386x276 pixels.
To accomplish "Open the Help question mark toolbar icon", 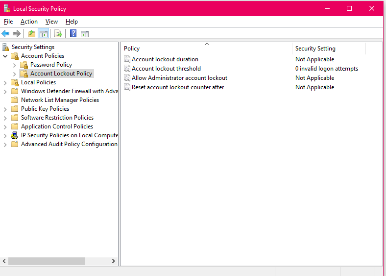I will pos(73,33).
